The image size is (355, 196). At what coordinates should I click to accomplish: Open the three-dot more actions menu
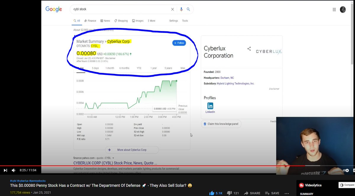pyautogui.click(x=286, y=193)
